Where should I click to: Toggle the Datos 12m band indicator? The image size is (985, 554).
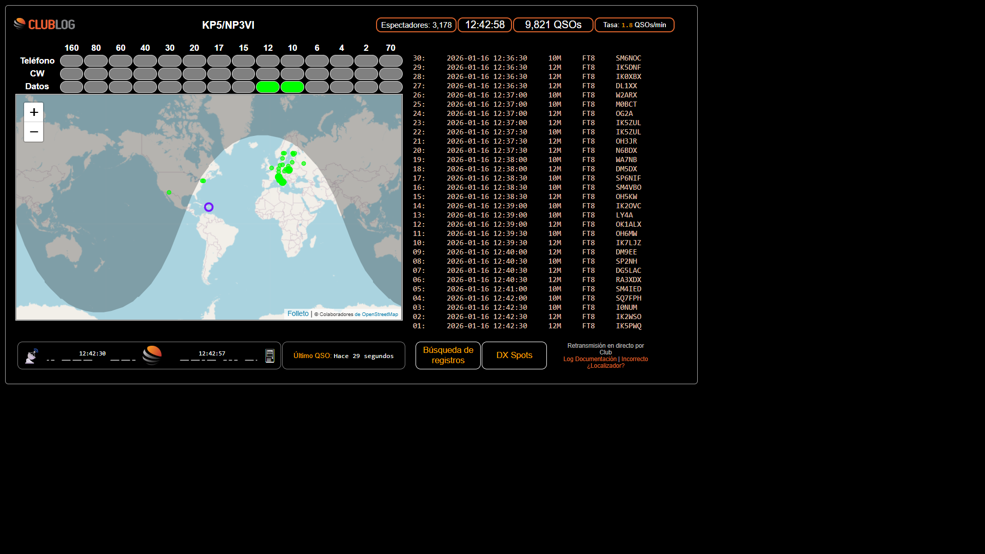pos(268,87)
